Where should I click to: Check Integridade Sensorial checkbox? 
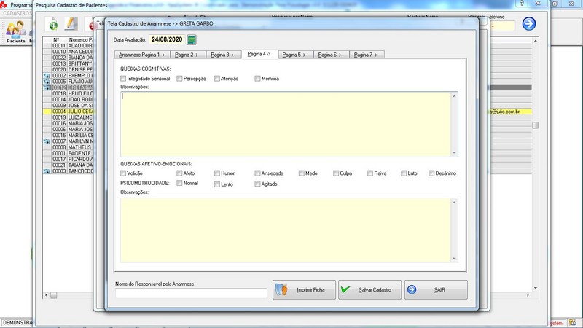[123, 79]
